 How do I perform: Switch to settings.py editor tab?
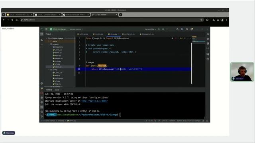(x=82, y=34)
